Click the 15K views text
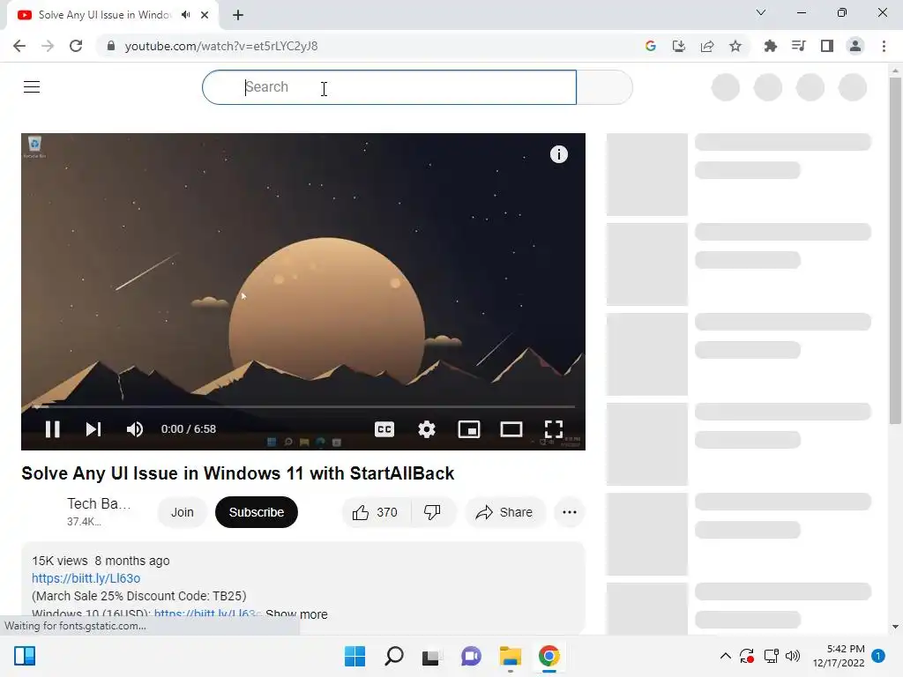The height and width of the screenshot is (677, 903). (60, 561)
